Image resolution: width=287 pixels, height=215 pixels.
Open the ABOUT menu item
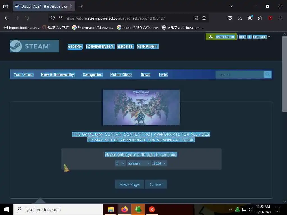coord(126,47)
